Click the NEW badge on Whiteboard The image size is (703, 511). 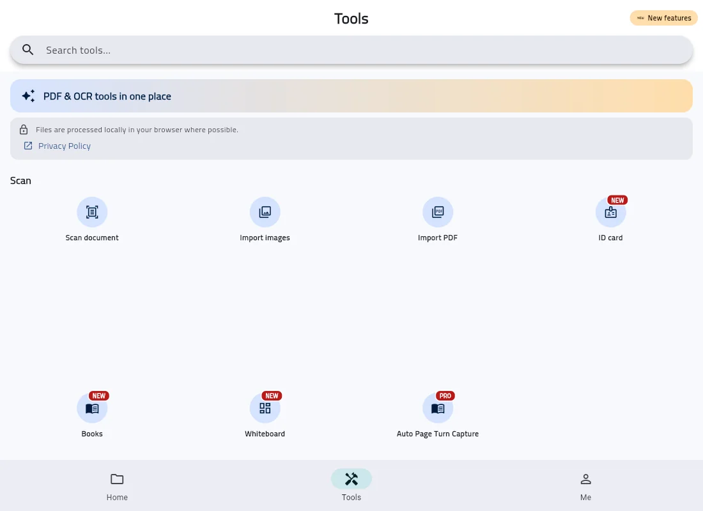pyautogui.click(x=272, y=396)
